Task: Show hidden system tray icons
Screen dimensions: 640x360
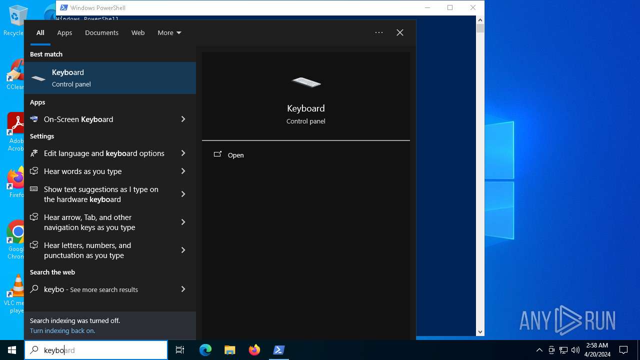Action: (539, 350)
